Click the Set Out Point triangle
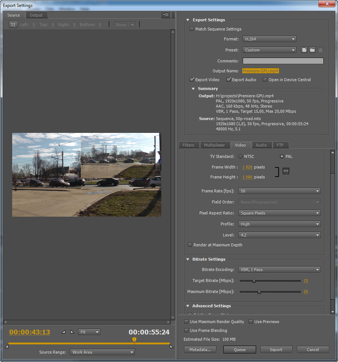This screenshot has height=362, width=338. (x=72, y=332)
